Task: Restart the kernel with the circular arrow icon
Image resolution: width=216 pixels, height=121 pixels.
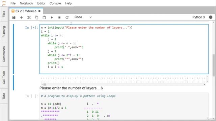Action: [x=67, y=17]
